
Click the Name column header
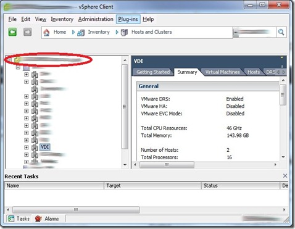point(54,186)
